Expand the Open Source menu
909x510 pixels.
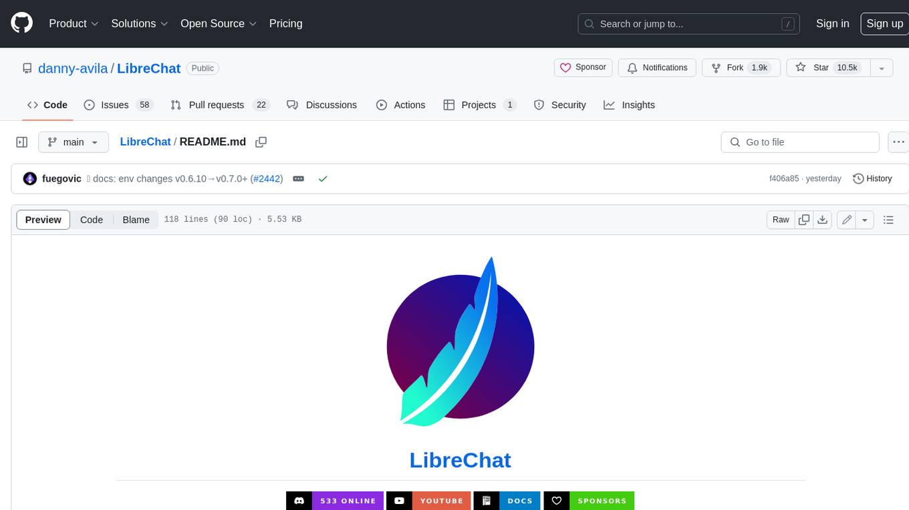[x=219, y=23]
